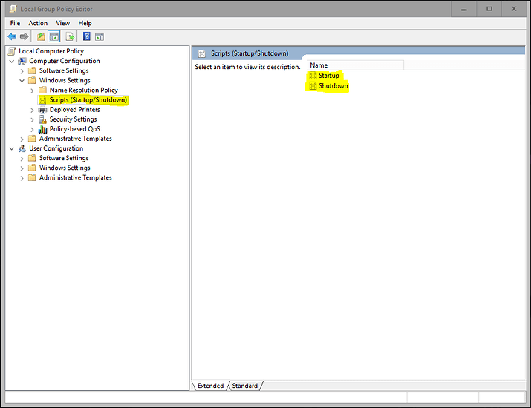Click the Startup script icon in list
The width and height of the screenshot is (531, 408).
point(313,76)
